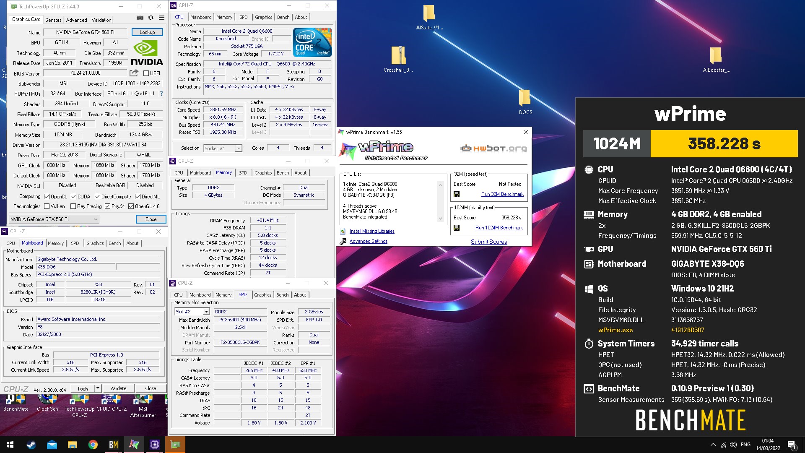Click the 358.228 s result in BenchMate

pyautogui.click(x=724, y=143)
